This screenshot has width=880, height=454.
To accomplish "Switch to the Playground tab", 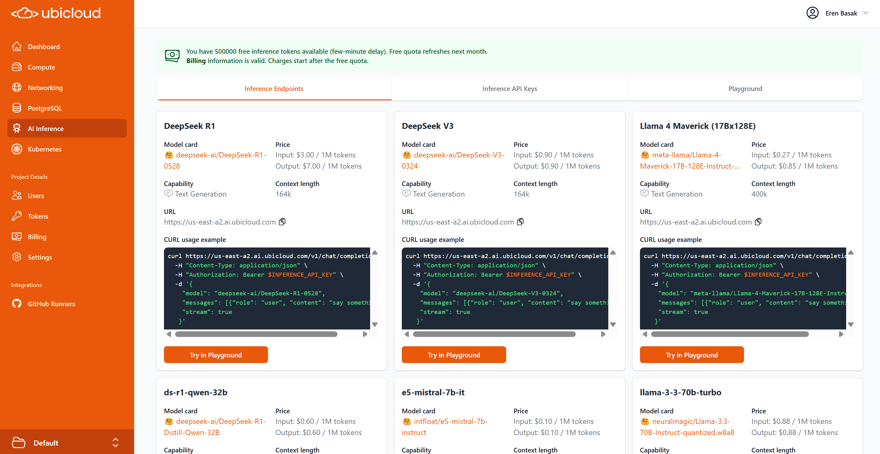I will pos(745,89).
